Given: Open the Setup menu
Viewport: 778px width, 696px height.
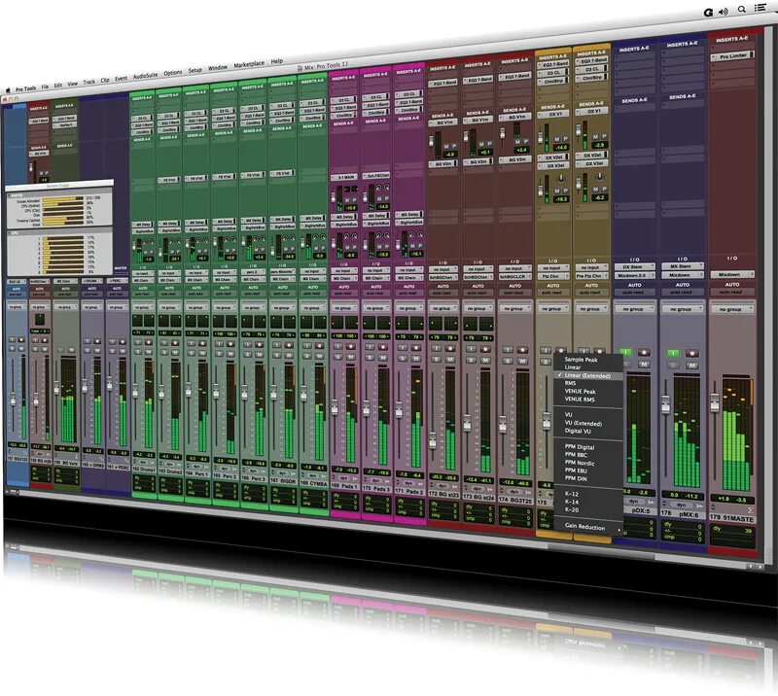Looking at the screenshot, I should click(195, 70).
